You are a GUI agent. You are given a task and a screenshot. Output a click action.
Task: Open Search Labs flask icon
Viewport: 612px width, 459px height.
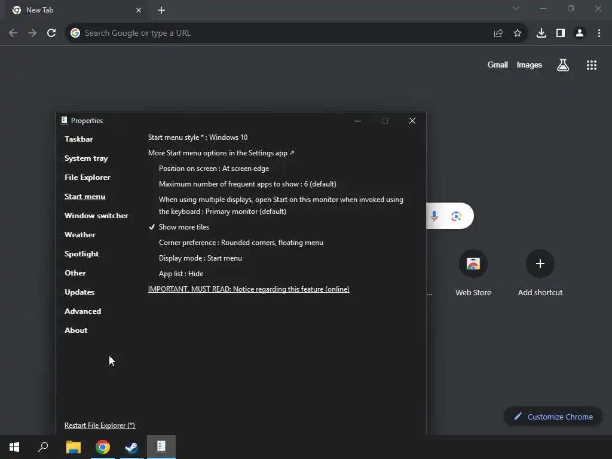pos(563,65)
